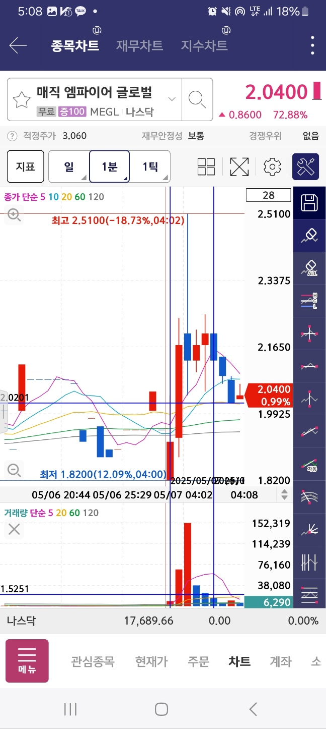
Task: Select the horizontal line drawing tool
Action: [309, 366]
